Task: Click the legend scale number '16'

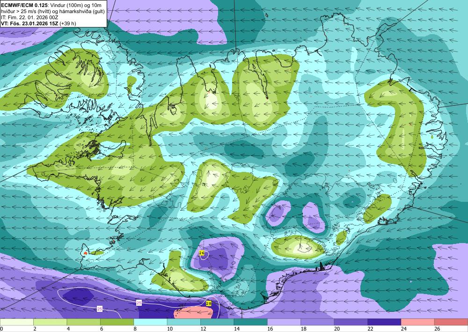Action: (x=270, y=329)
